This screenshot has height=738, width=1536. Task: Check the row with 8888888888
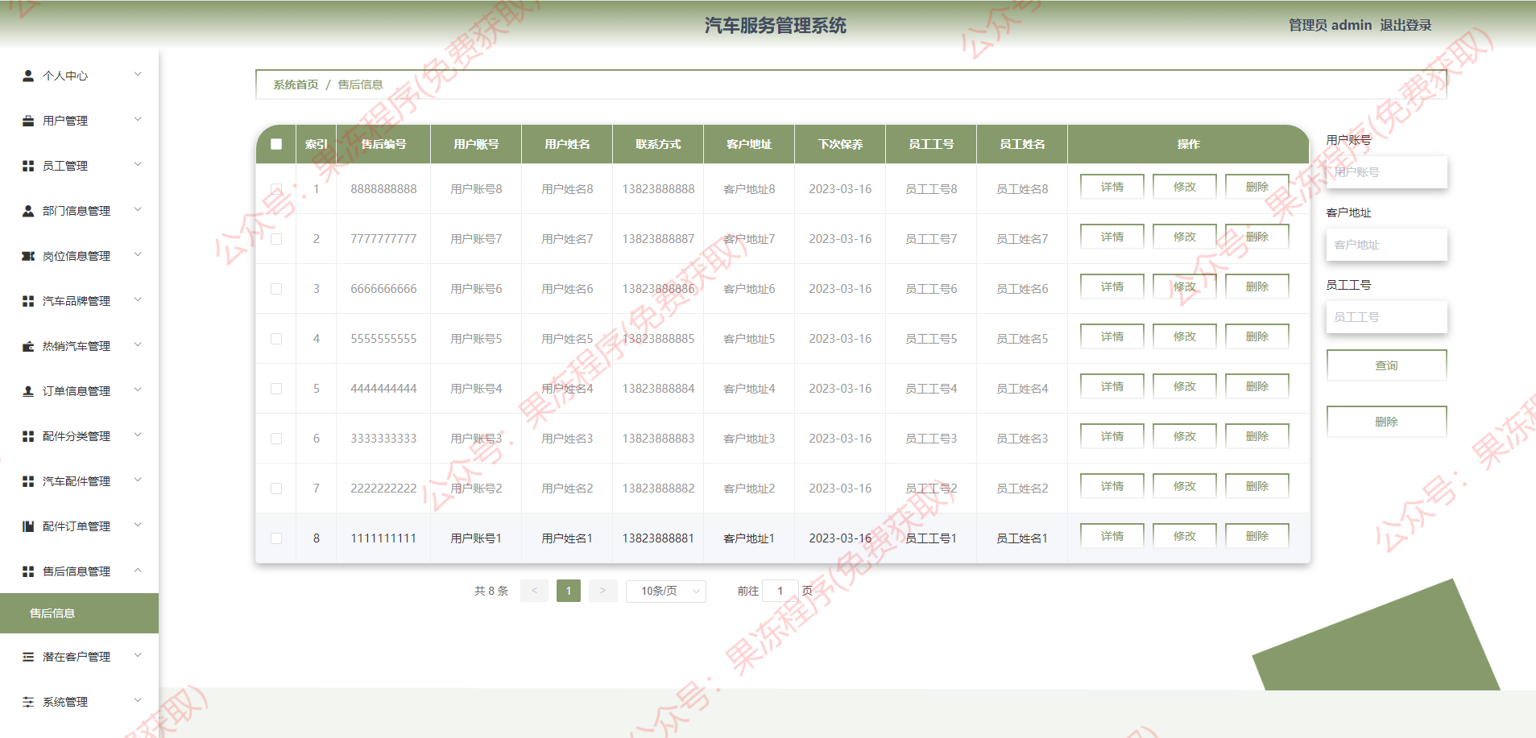[276, 189]
